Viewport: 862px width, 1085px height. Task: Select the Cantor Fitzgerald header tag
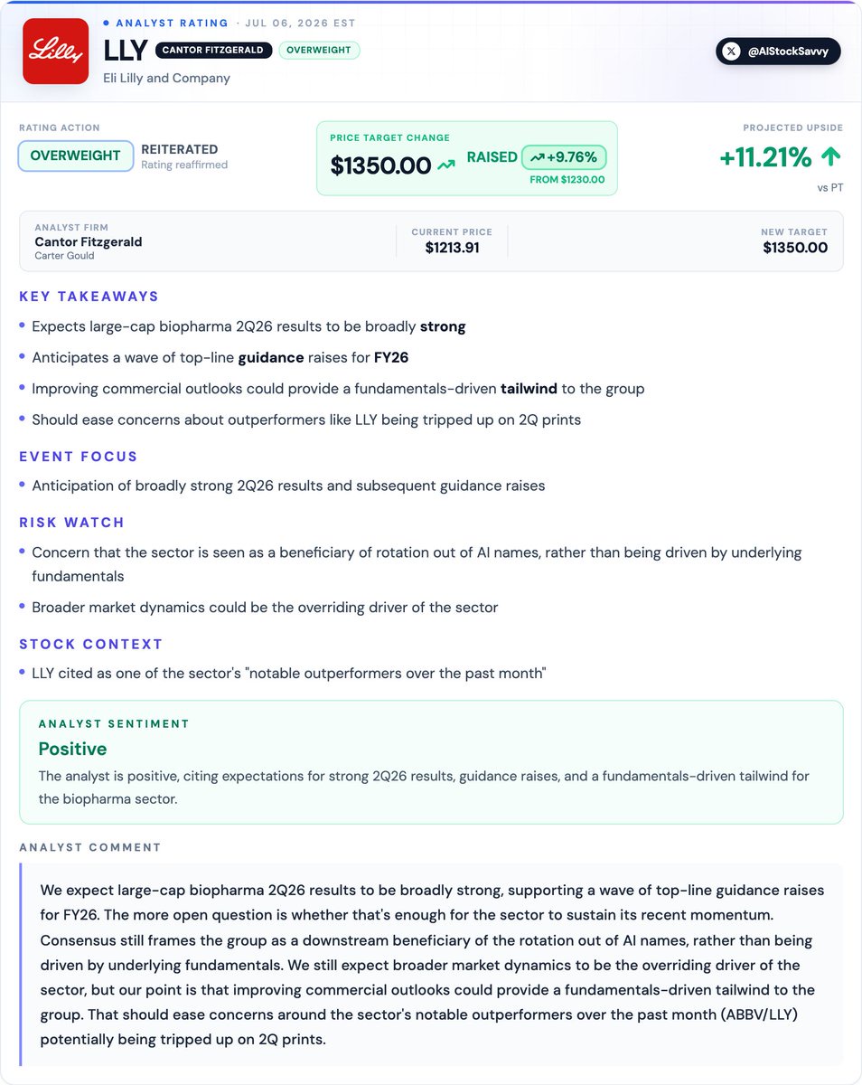click(x=213, y=51)
